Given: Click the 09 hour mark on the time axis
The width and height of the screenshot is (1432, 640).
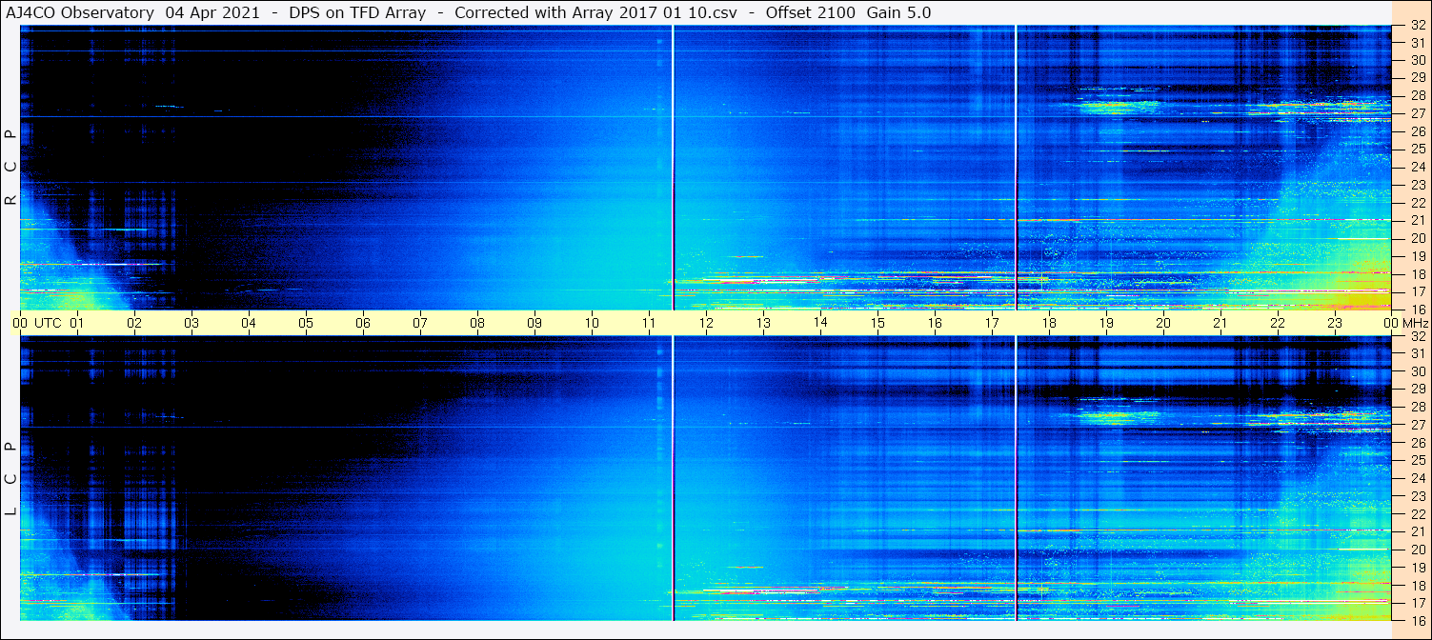Looking at the screenshot, I should click(534, 323).
